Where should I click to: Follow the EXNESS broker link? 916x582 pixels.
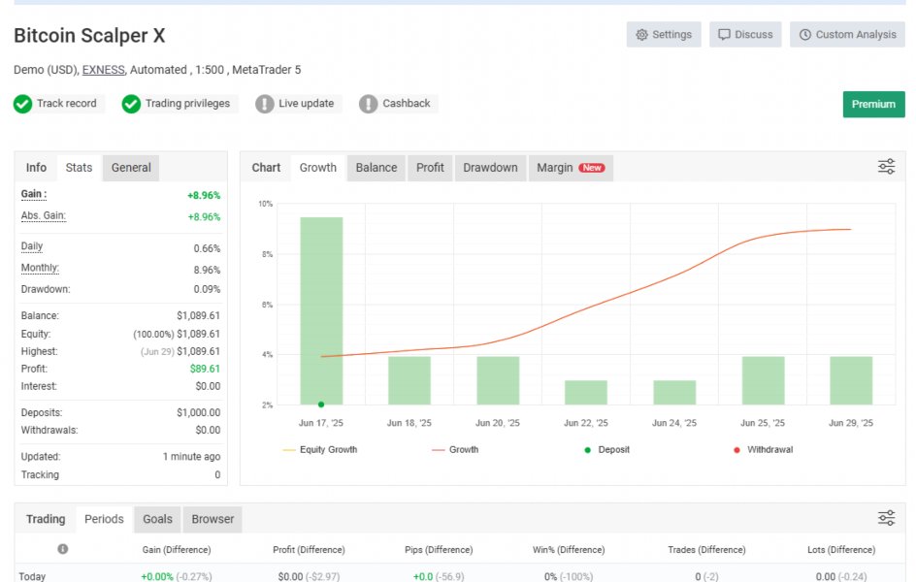[x=104, y=70]
